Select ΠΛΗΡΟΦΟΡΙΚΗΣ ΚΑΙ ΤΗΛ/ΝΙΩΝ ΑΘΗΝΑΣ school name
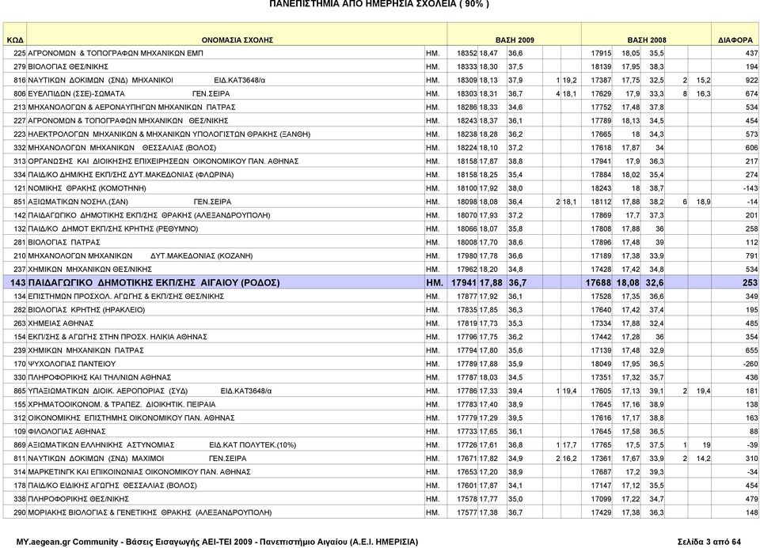Viewport: 760px width, 548px height. point(100,378)
